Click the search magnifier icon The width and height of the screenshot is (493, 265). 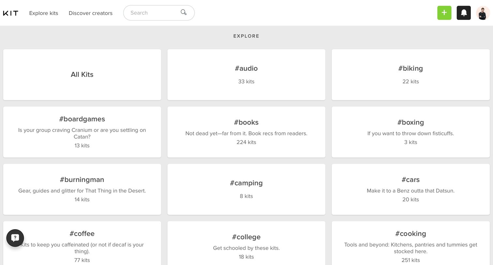[x=184, y=12]
